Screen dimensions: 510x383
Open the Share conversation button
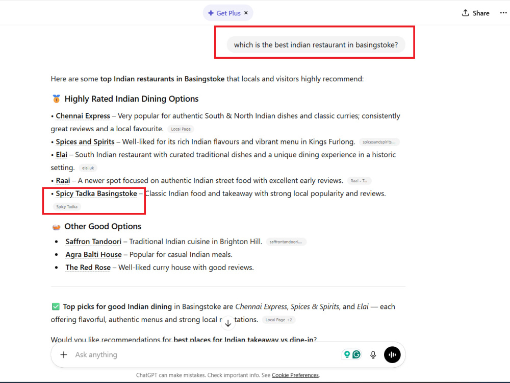point(475,13)
